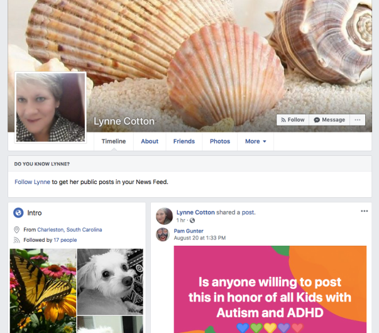
Task: Open Lynne Cotton's large profile picture
Action: [x=50, y=107]
